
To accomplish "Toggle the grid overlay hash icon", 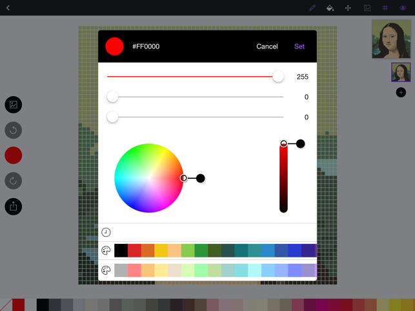I will (x=385, y=8).
